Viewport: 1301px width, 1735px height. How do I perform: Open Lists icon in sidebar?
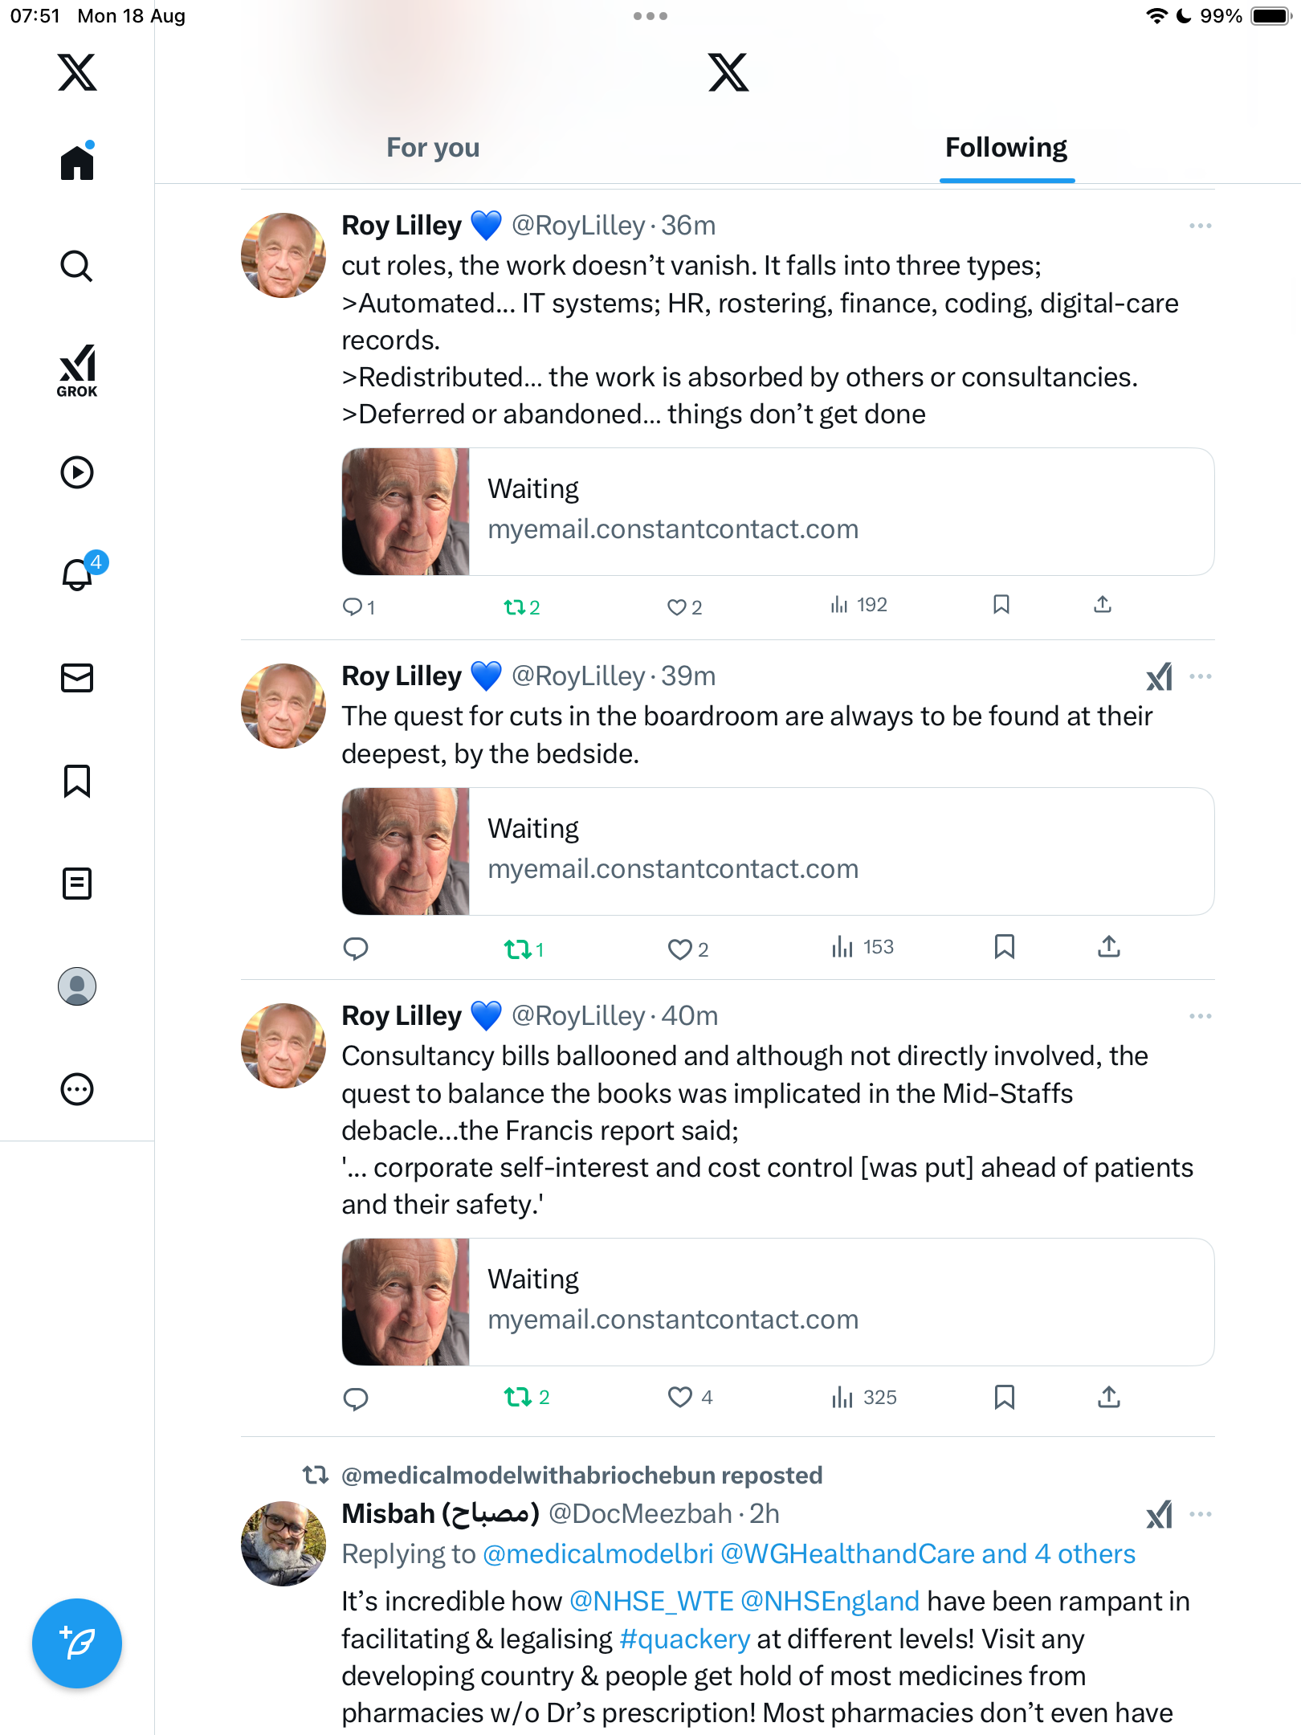[77, 884]
